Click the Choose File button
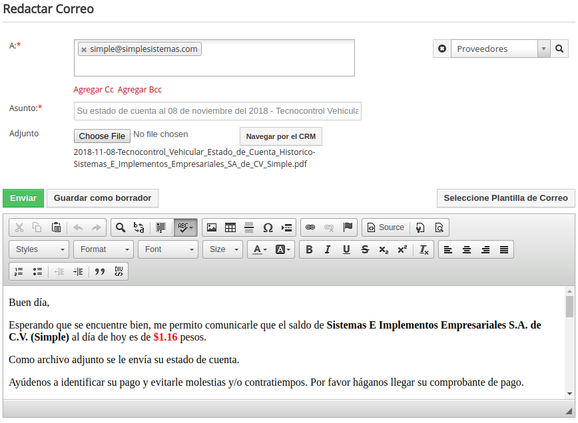This screenshot has width=578, height=423. click(x=102, y=136)
